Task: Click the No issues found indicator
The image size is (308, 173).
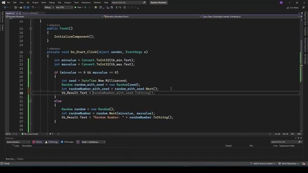Action: pyautogui.click(x=29, y=134)
